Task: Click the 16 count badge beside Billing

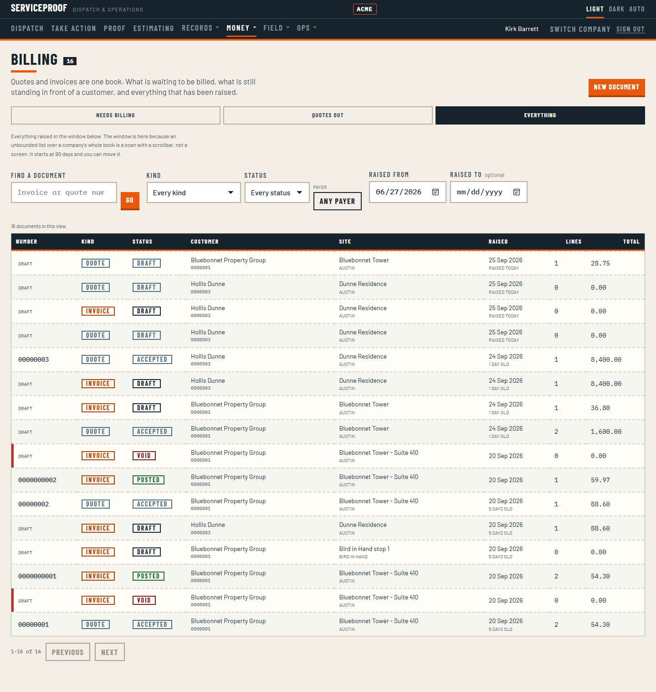Action: (70, 61)
